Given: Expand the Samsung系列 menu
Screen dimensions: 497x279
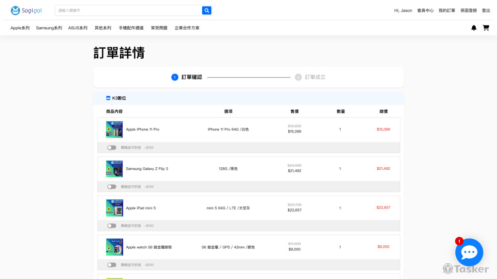Looking at the screenshot, I should (49, 28).
